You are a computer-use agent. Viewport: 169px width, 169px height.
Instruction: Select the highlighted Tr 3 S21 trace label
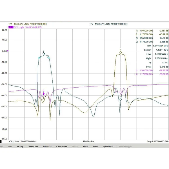25,27
